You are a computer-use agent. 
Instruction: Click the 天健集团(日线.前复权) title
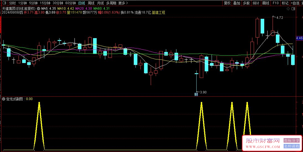(19, 8)
